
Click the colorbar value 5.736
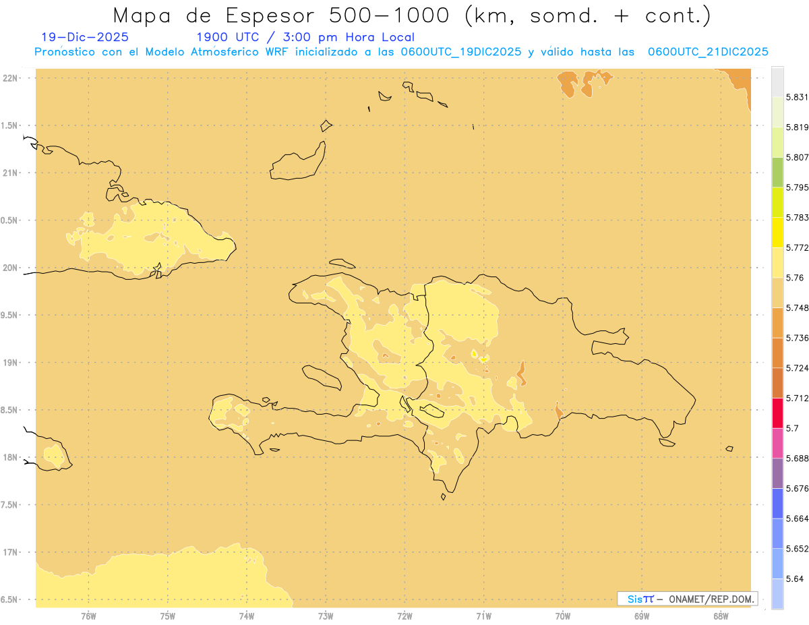tap(797, 338)
